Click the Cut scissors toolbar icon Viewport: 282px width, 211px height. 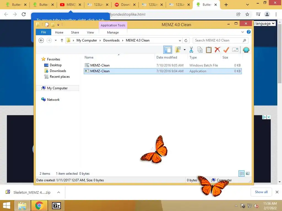pos(191,50)
